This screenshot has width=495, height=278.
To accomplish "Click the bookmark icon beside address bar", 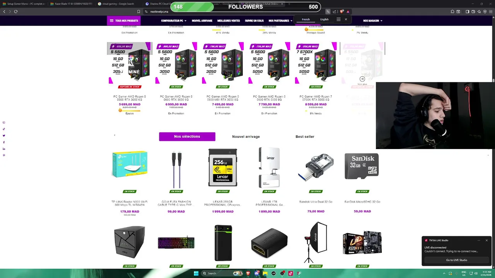I will (138, 12).
